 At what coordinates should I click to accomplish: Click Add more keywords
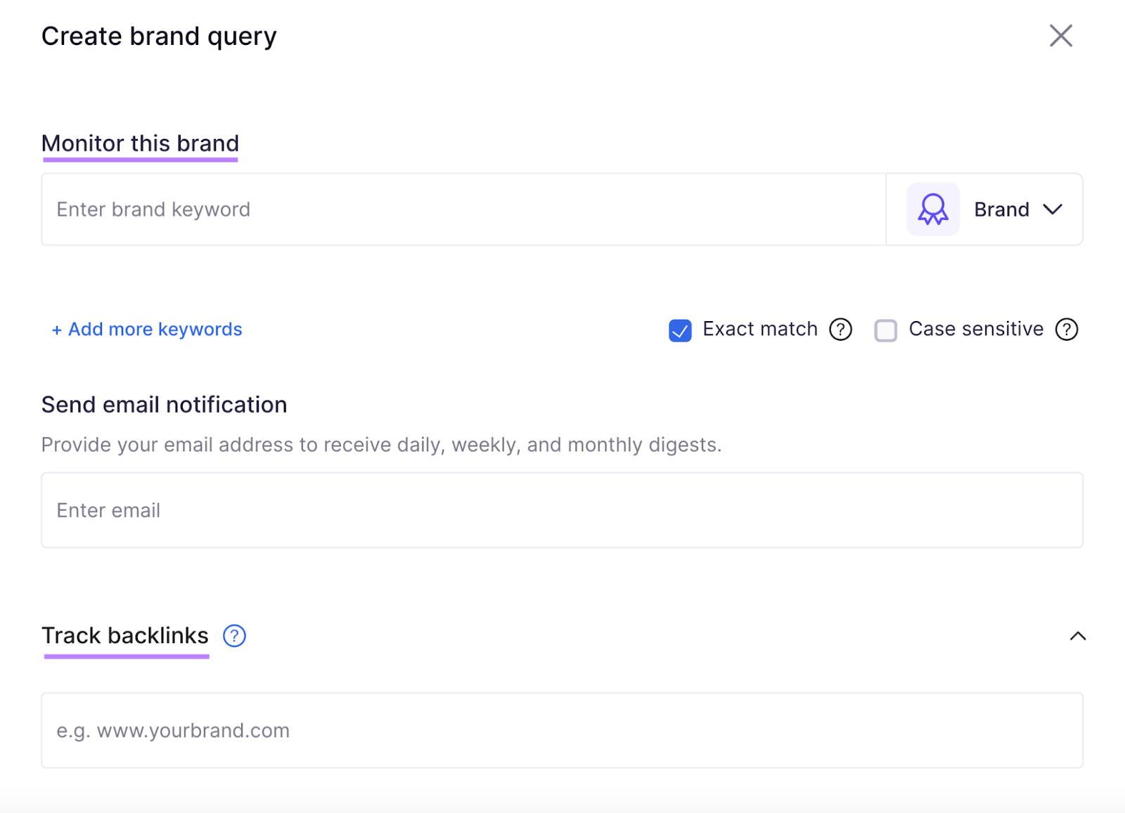click(x=146, y=329)
